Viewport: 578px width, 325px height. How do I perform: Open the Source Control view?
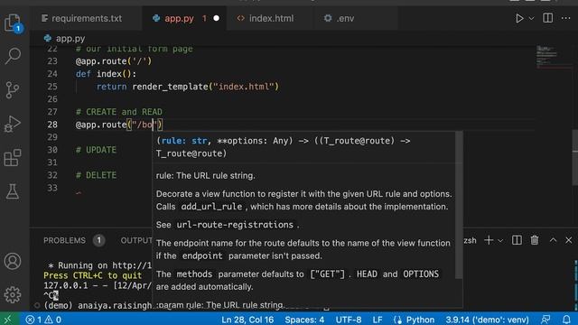[x=13, y=89]
